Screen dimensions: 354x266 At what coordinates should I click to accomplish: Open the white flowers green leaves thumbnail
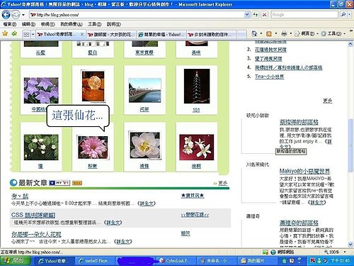point(41,148)
